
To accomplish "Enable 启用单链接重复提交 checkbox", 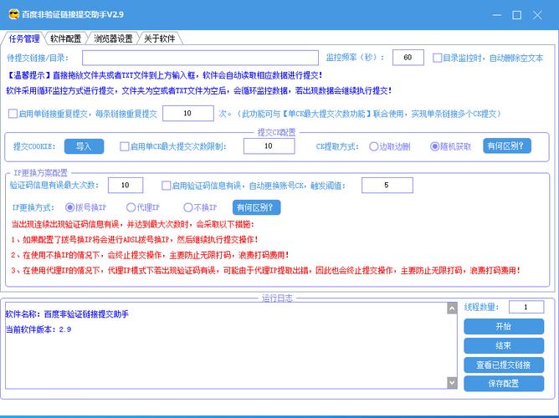I will coord(13,114).
